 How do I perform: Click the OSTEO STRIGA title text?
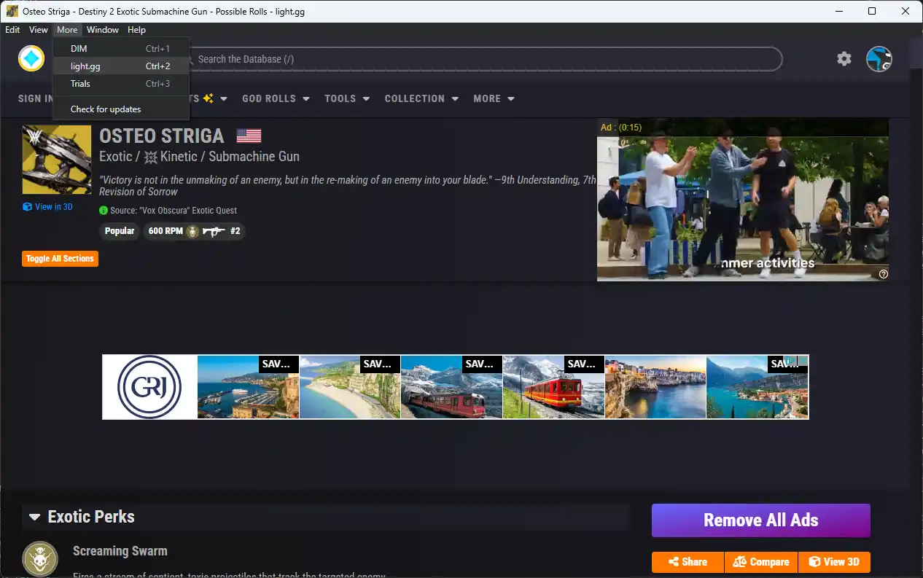[162, 136]
